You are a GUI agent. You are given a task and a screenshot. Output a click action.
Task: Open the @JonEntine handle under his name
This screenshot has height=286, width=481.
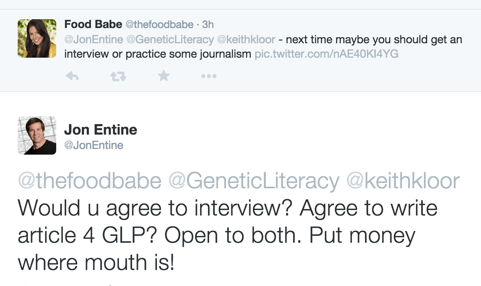pyautogui.click(x=94, y=145)
